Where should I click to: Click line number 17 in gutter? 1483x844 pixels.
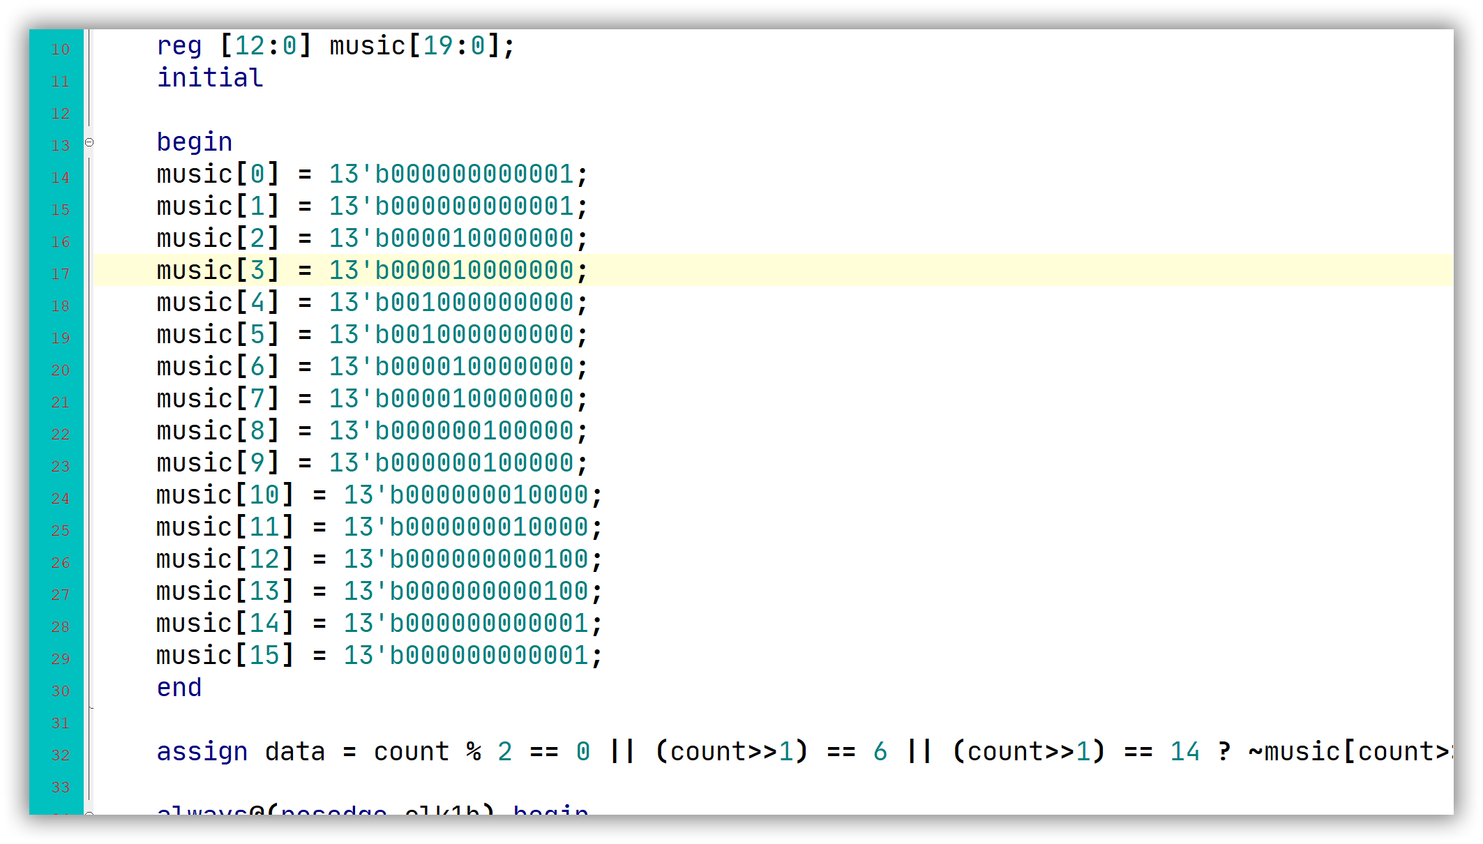pos(61,274)
